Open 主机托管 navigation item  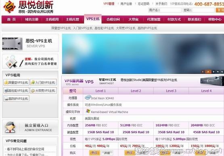tap(72, 19)
